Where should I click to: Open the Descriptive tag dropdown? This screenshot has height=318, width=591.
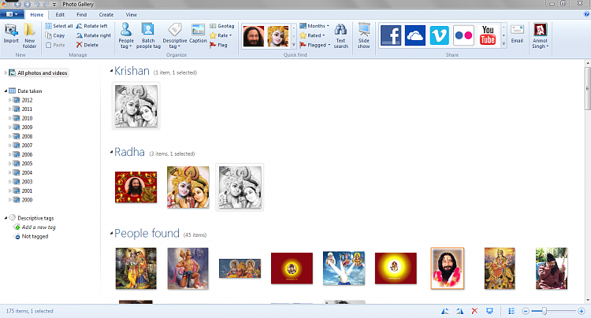click(174, 35)
